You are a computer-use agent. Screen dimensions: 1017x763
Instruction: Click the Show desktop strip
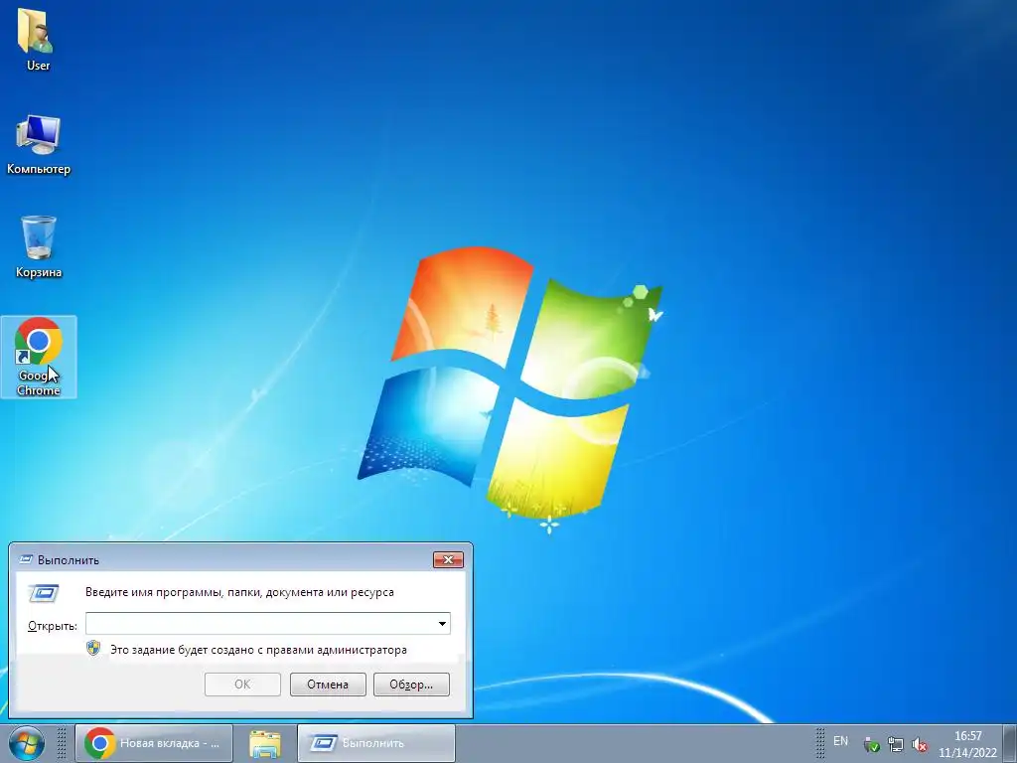pos(1010,743)
